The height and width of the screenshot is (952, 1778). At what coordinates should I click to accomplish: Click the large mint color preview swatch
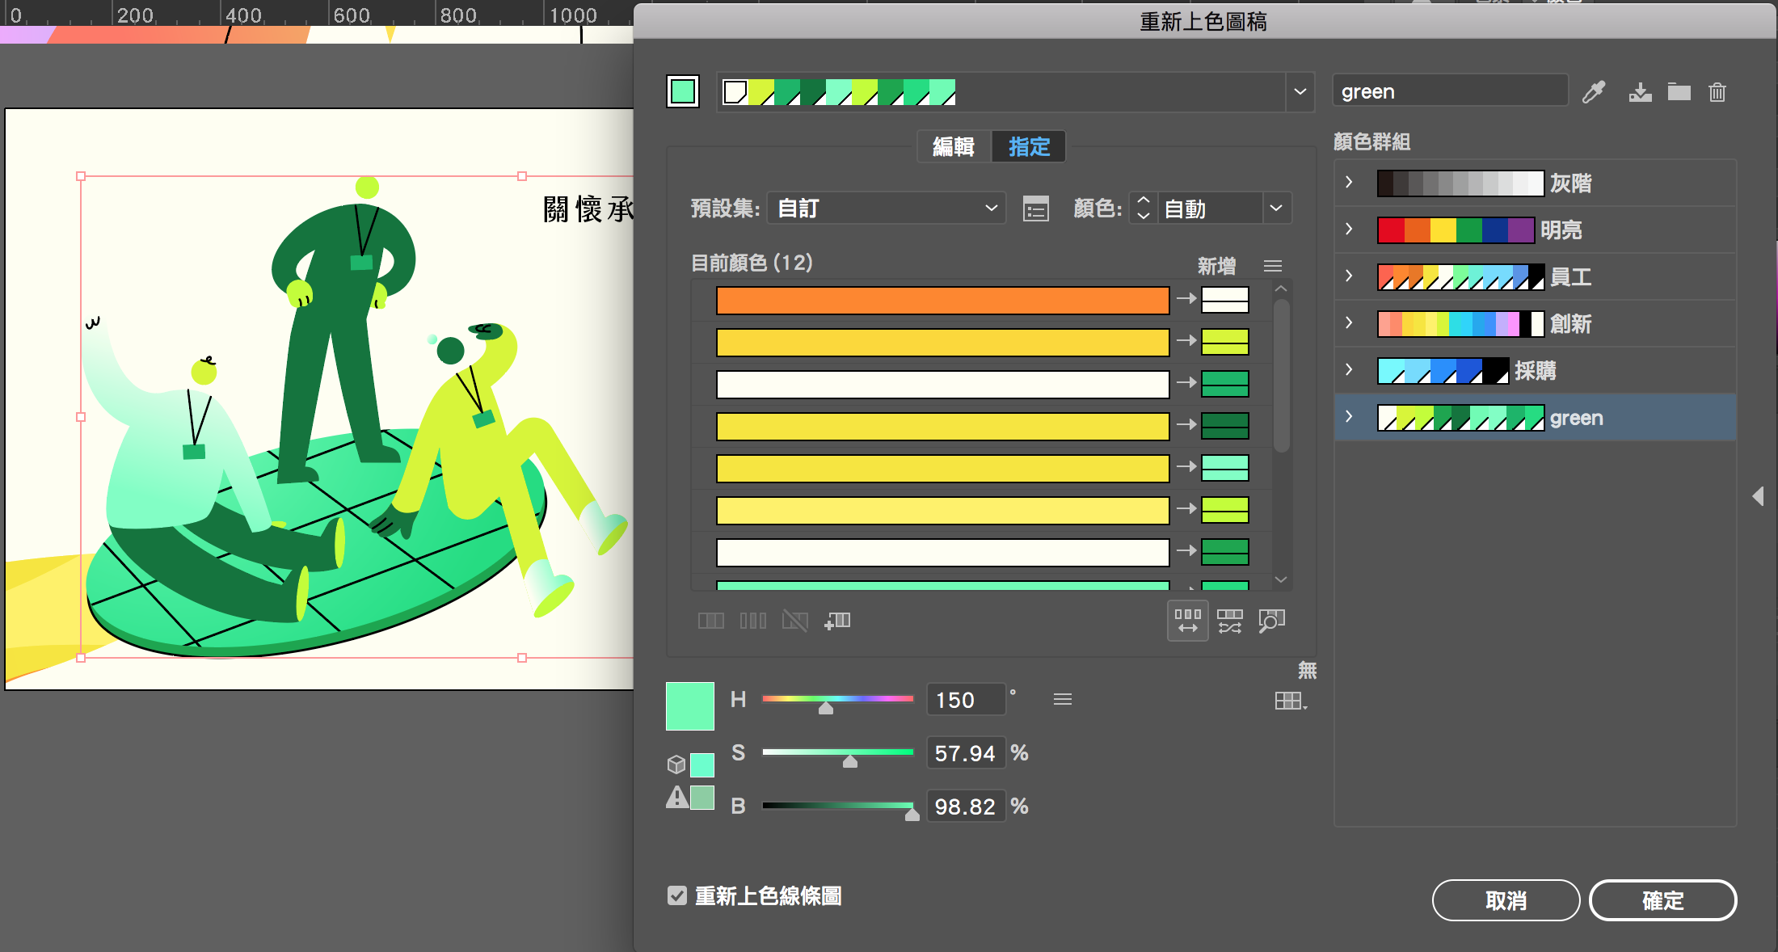click(x=690, y=706)
